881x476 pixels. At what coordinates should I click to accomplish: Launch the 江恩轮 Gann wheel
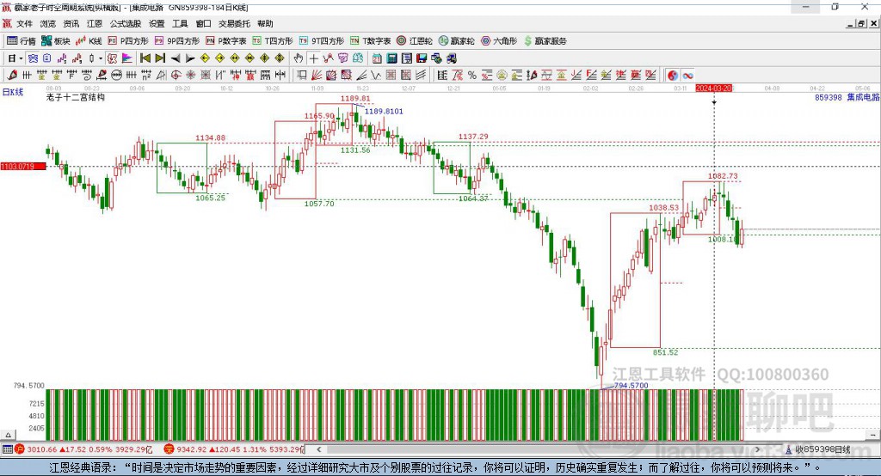coord(415,41)
